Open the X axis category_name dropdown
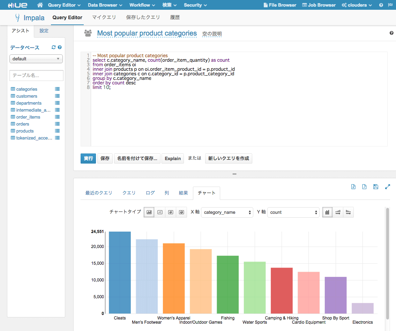The height and width of the screenshot is (331, 396). [227, 212]
